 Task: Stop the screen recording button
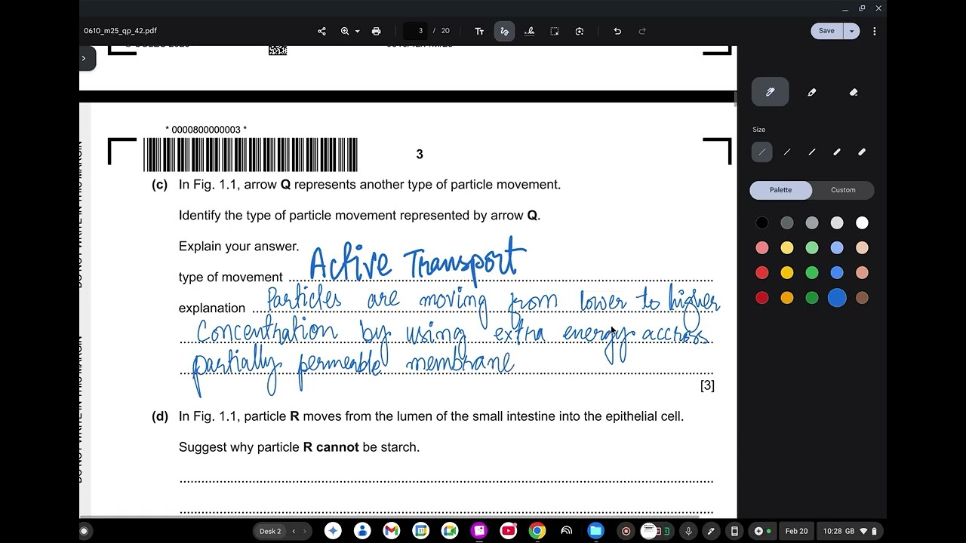coord(626,531)
